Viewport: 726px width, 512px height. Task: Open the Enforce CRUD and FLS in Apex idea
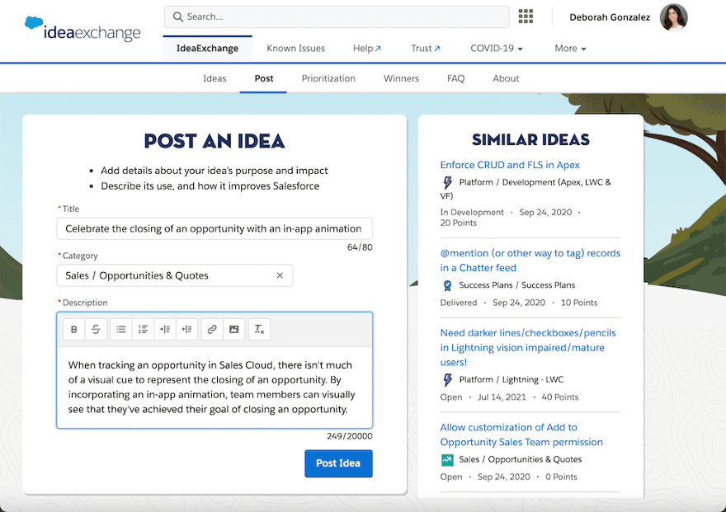[x=509, y=165]
